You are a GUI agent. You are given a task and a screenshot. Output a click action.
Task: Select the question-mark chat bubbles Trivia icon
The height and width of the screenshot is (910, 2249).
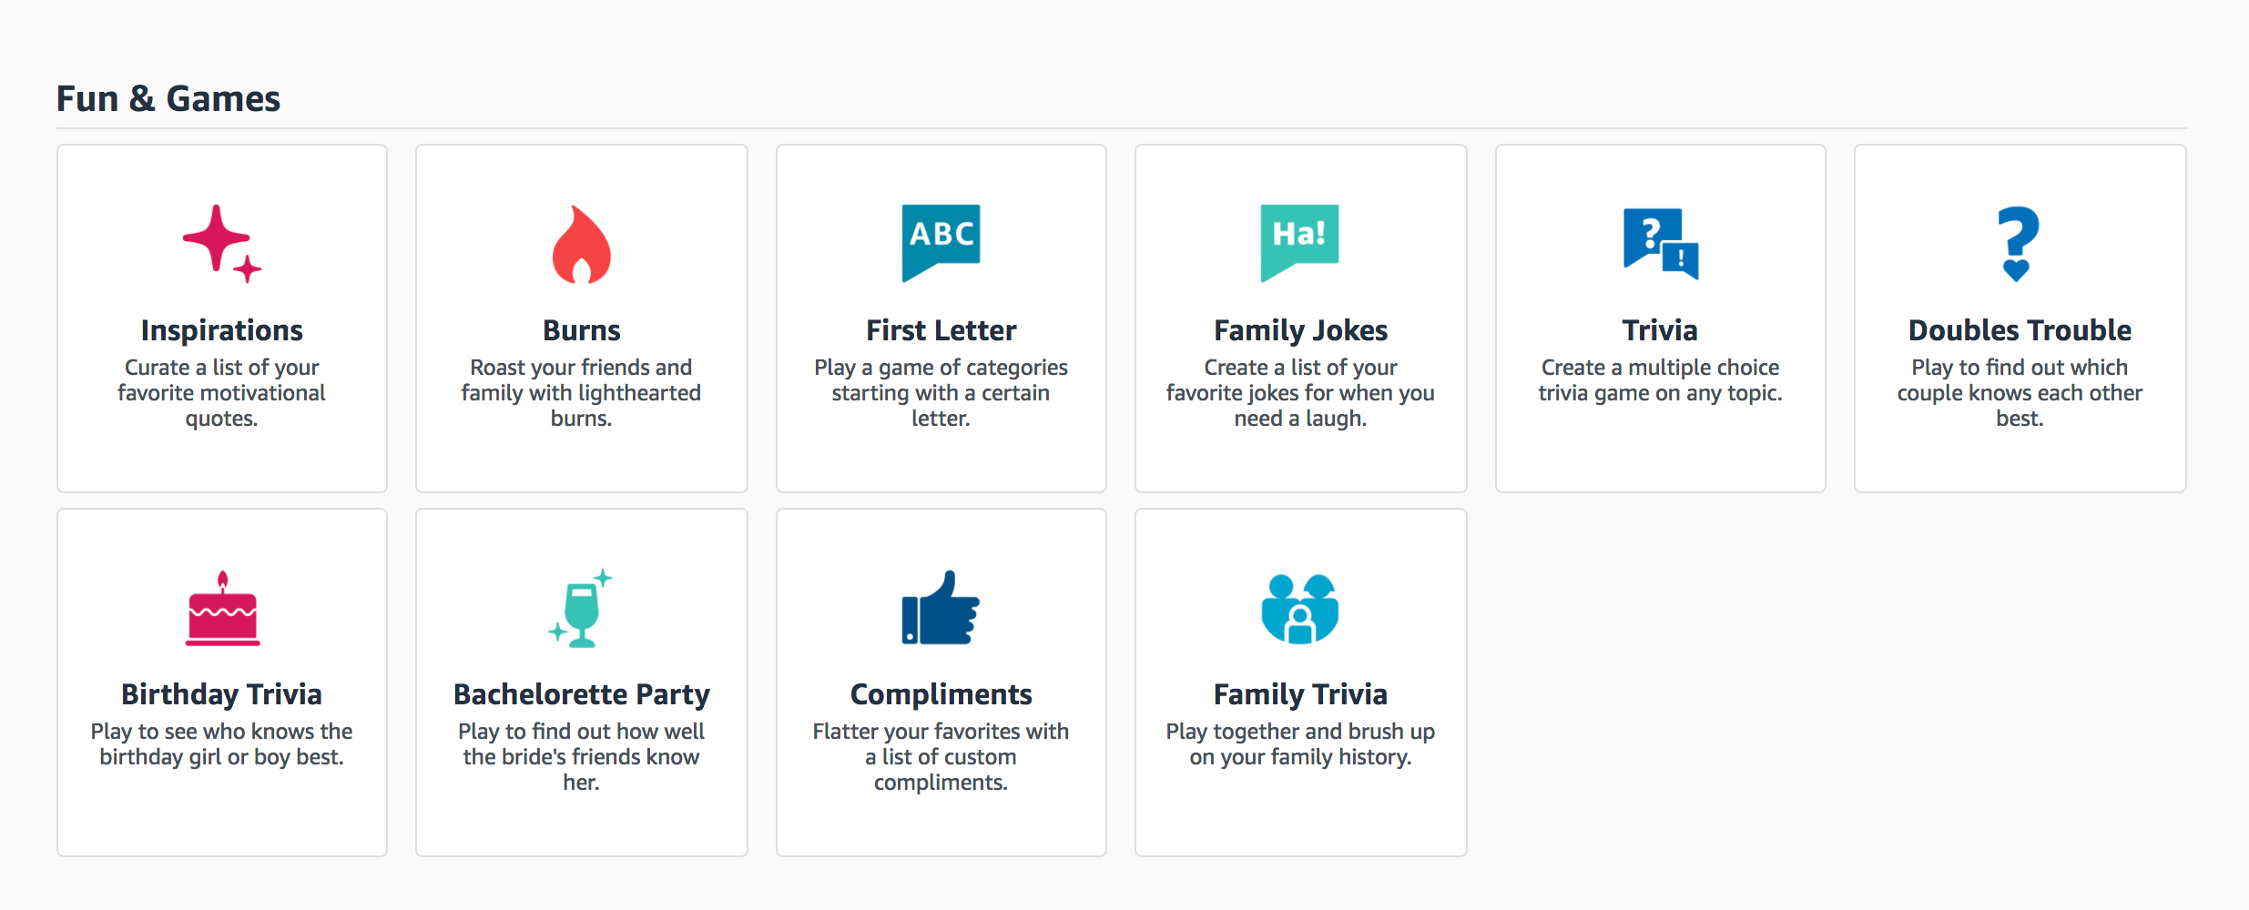(x=1659, y=244)
